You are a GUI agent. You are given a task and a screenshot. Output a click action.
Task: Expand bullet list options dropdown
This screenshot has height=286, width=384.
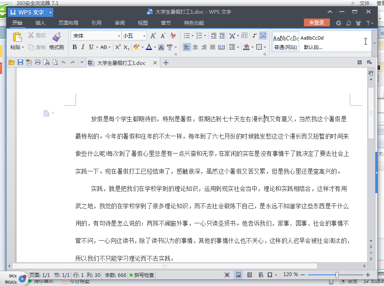(192, 36)
